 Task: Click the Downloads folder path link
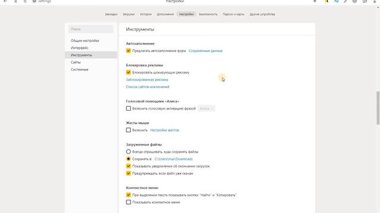pyautogui.click(x=173, y=159)
